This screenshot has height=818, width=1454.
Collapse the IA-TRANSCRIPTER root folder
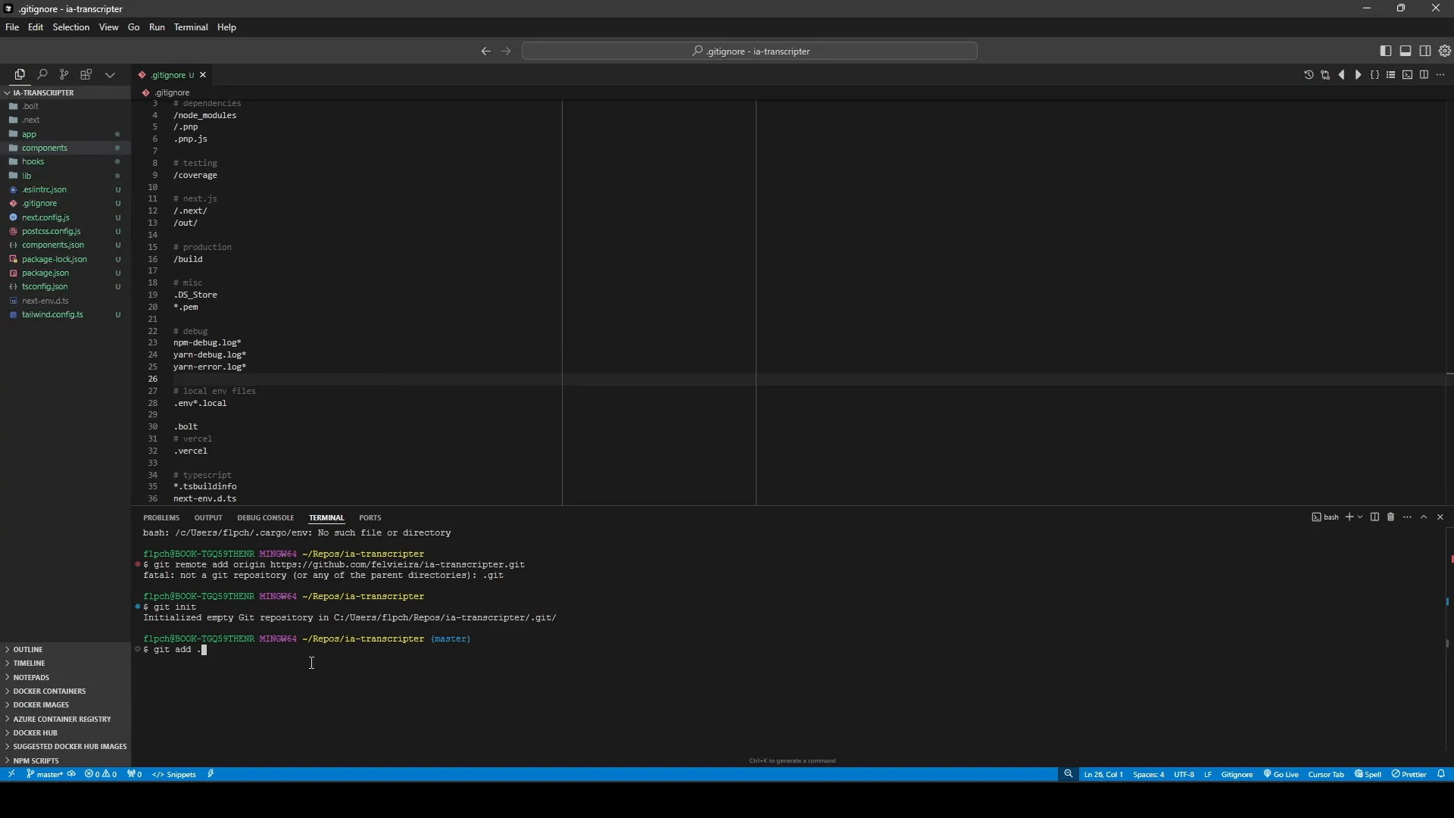coord(65,92)
